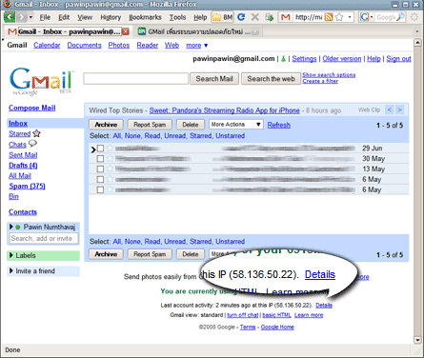Open the Tools menu
This screenshot has width=424, height=358.
click(x=177, y=17)
